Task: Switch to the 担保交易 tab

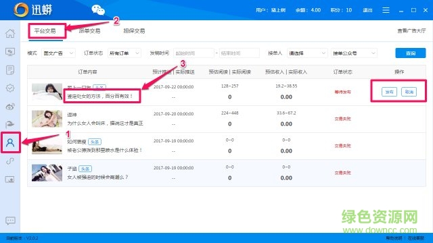Action: click(134, 31)
